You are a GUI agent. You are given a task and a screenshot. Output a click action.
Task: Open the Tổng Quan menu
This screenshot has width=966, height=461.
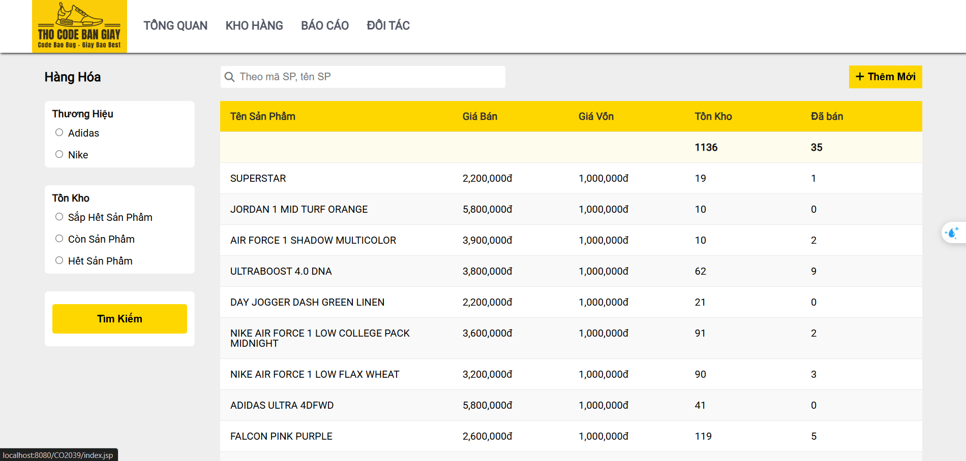click(x=175, y=25)
